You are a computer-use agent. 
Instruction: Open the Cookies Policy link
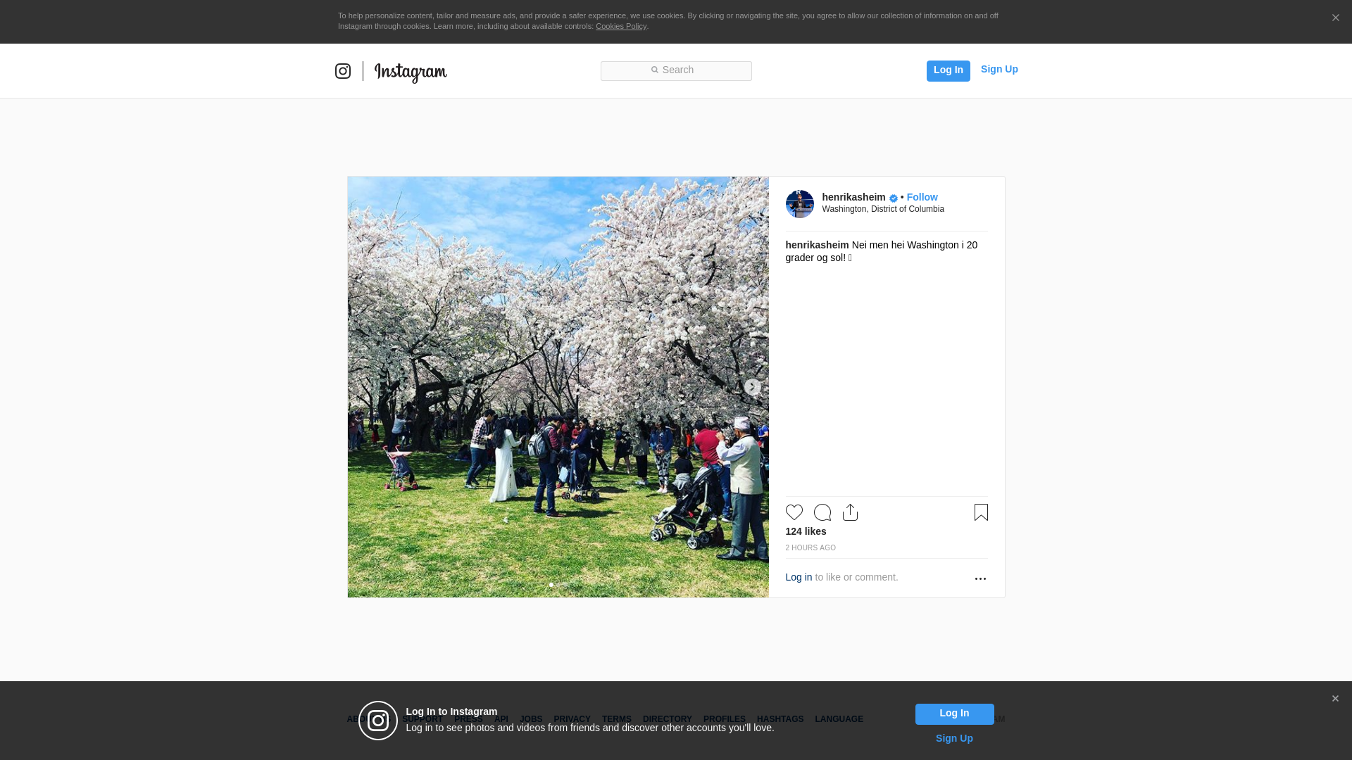[621, 26]
